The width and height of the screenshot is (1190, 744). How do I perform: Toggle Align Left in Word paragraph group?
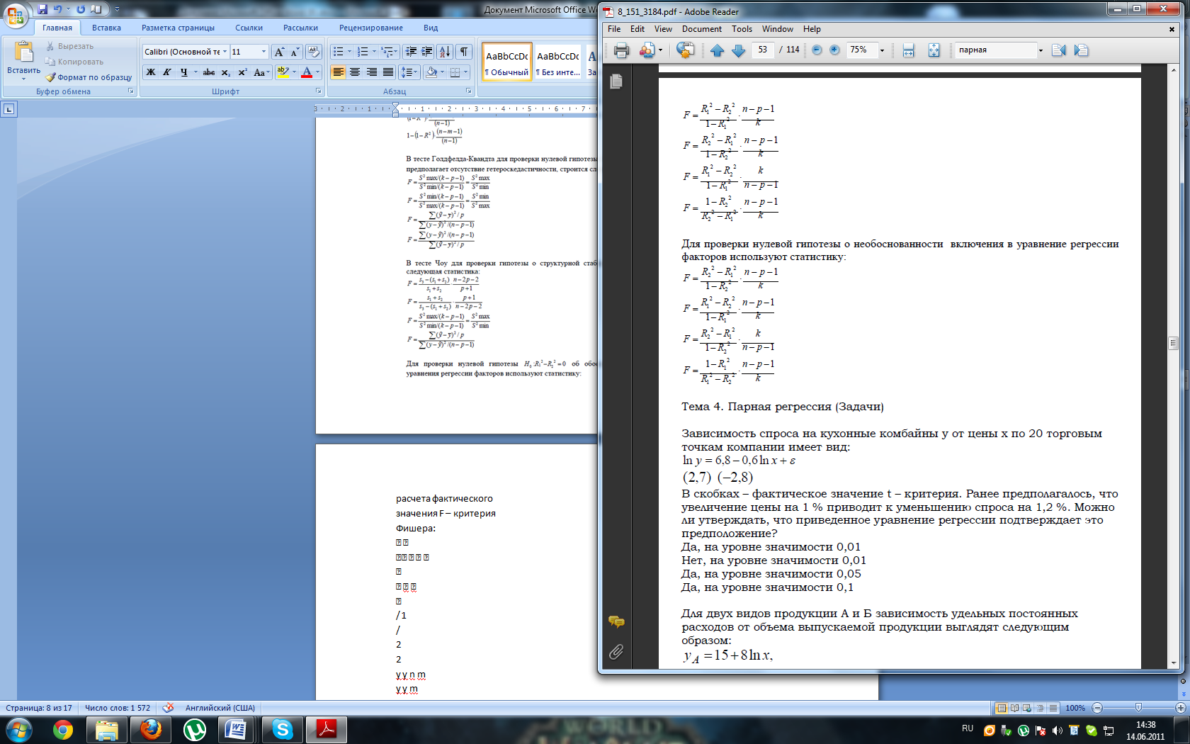click(x=339, y=72)
